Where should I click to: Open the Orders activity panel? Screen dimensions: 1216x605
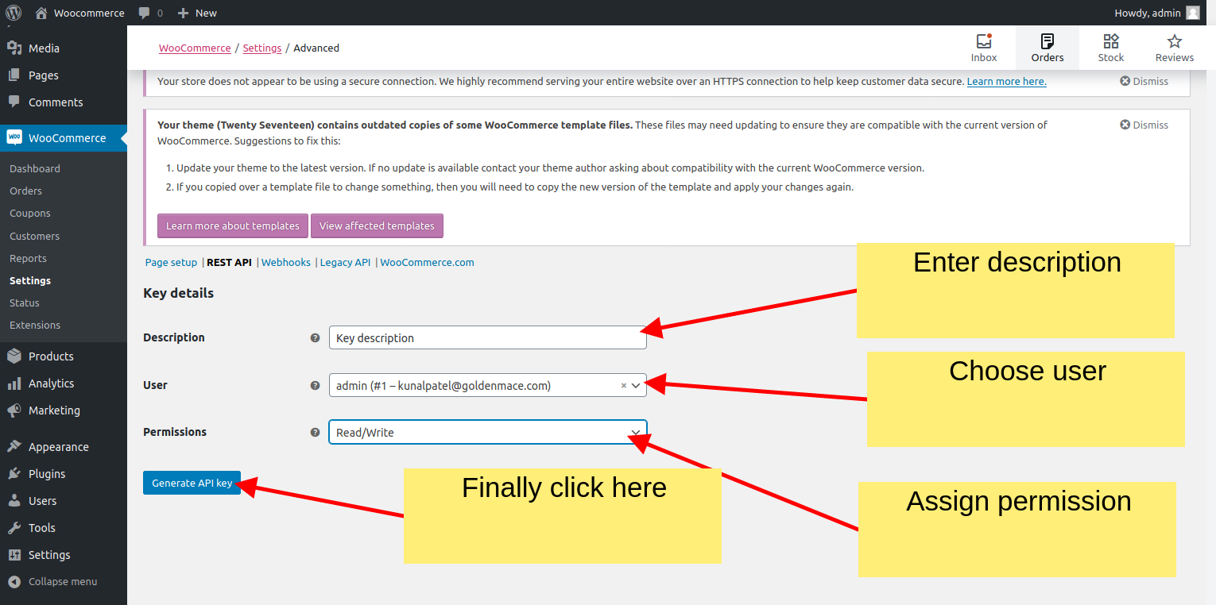click(1048, 48)
